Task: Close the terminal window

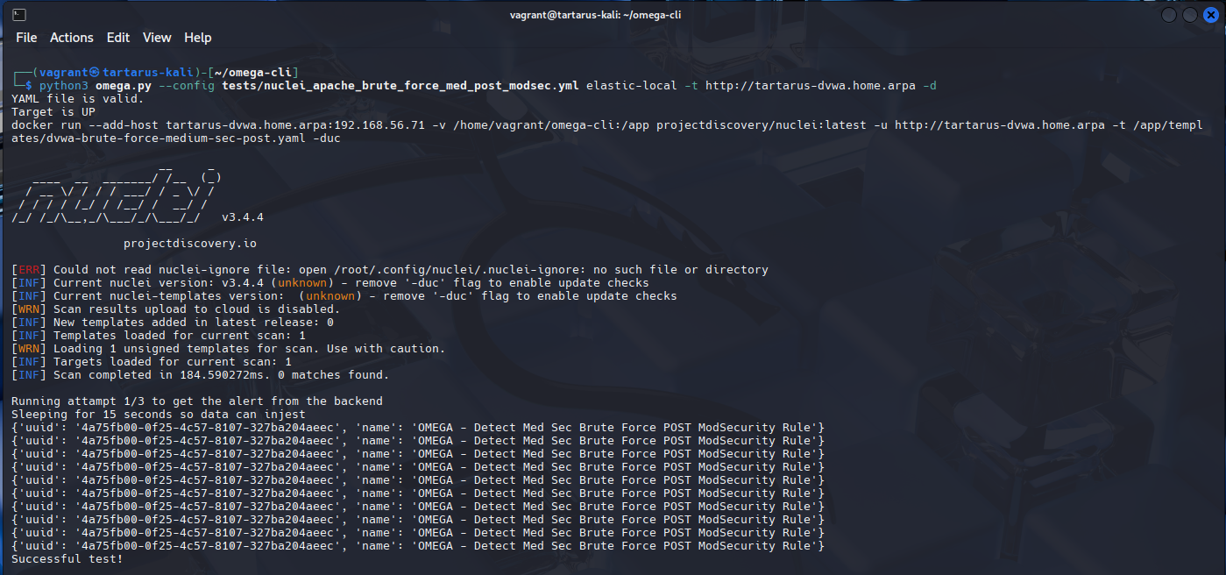Action: (1209, 15)
